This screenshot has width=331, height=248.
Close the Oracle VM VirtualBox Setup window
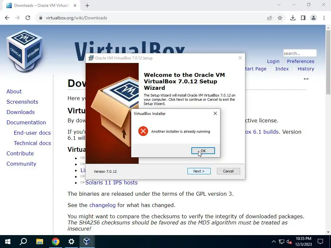tap(240, 58)
